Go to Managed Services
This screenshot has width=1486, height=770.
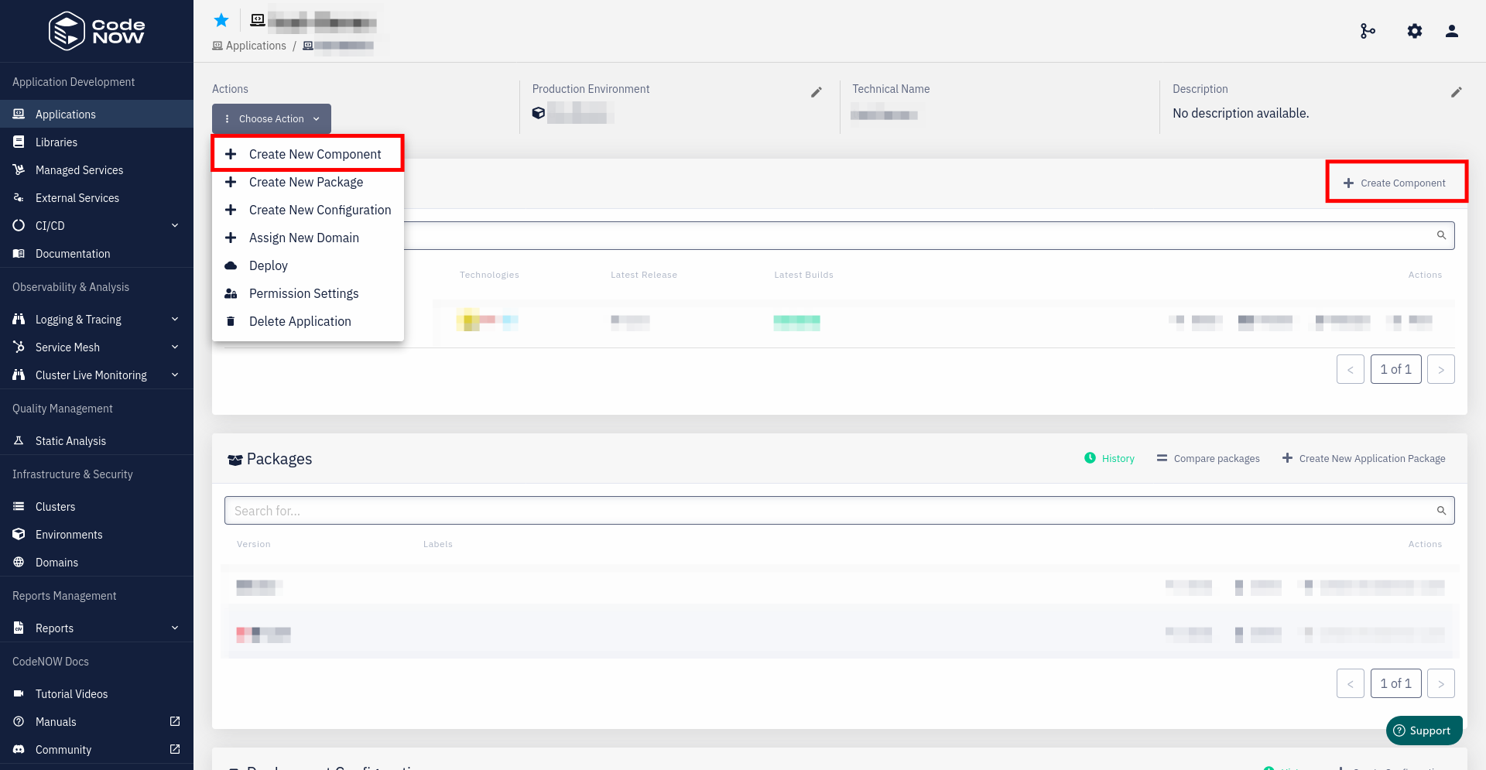[97, 169]
